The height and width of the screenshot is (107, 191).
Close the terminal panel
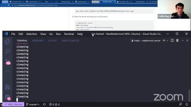pyautogui.click(x=187, y=40)
